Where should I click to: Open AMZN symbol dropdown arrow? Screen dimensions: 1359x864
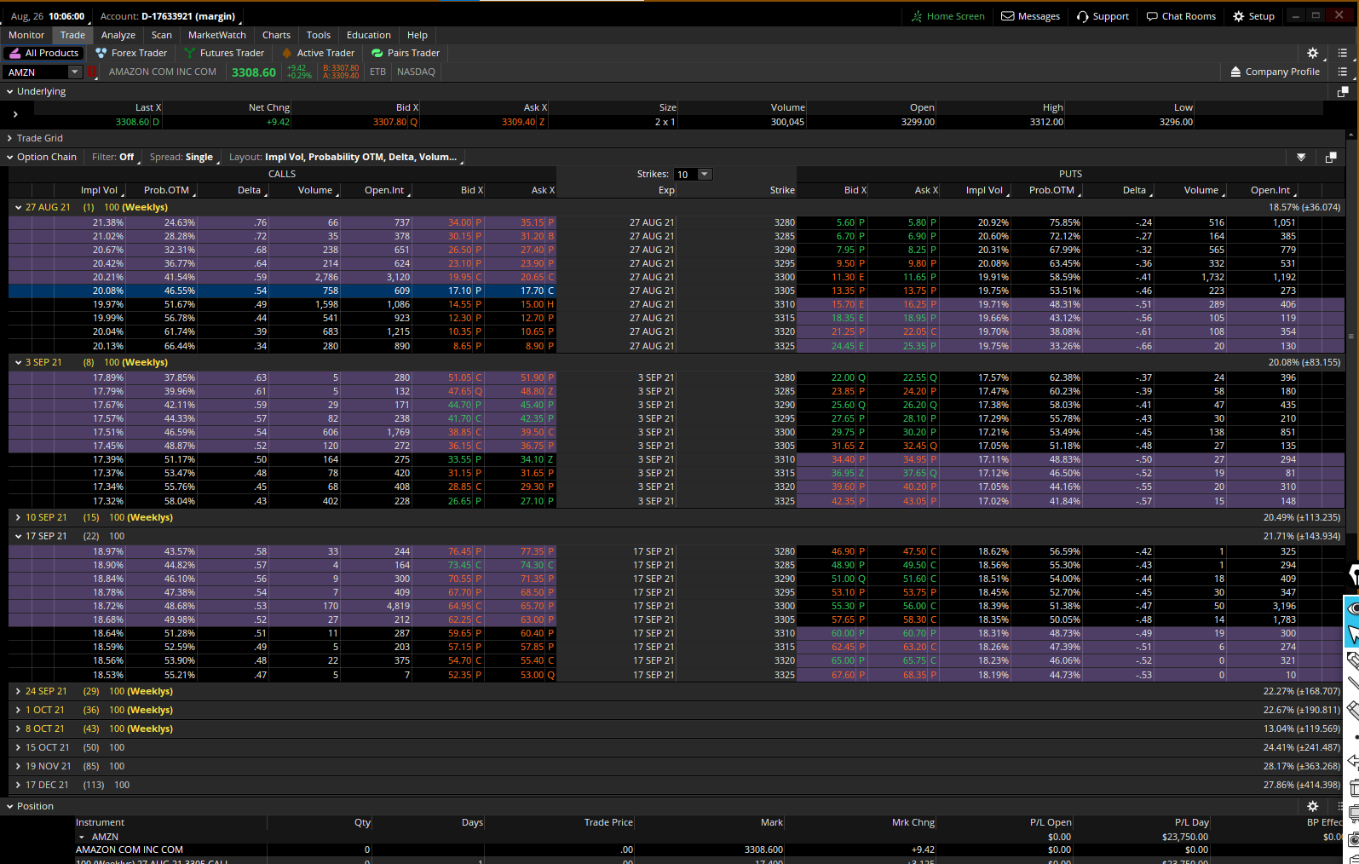(x=75, y=72)
